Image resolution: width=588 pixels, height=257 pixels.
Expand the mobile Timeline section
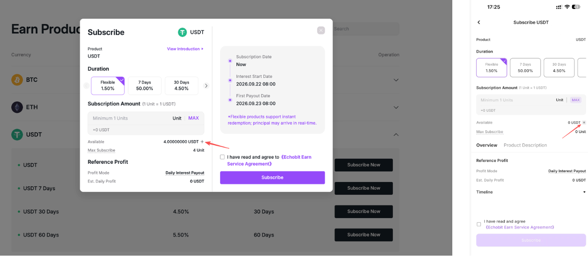[x=584, y=192]
